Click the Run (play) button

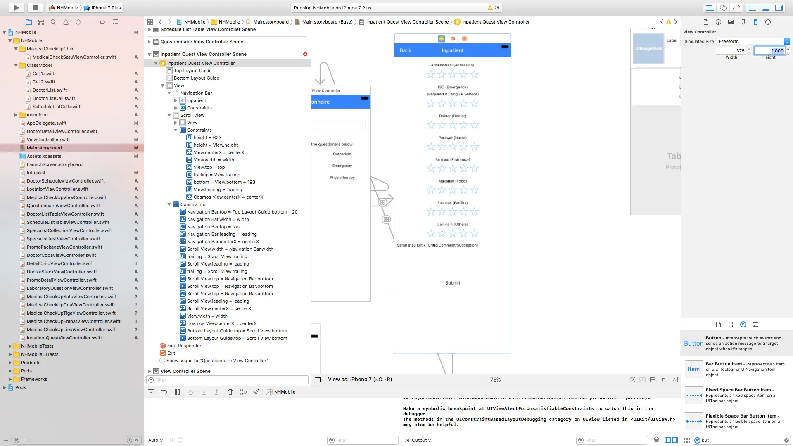[17, 7]
